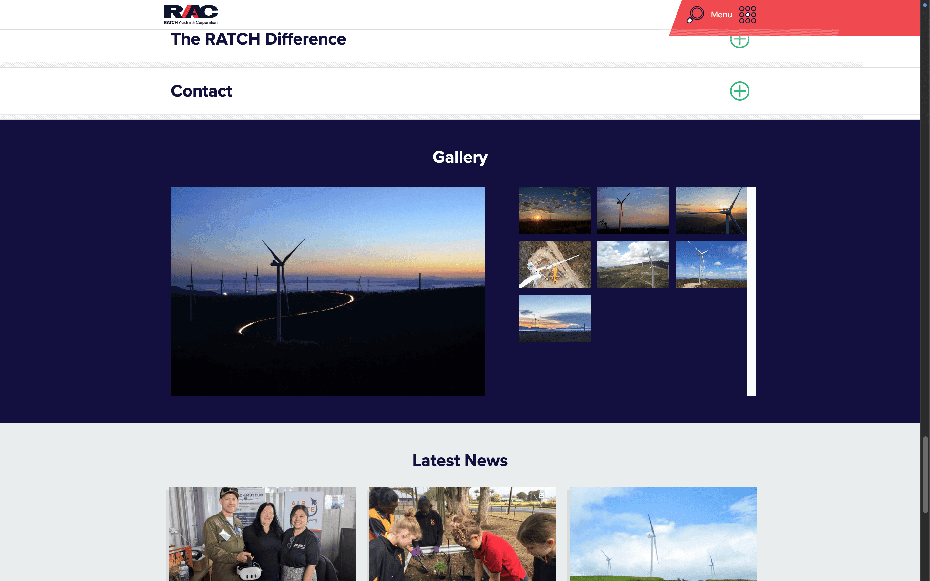Choose the close-up turbine sunset thumbnail
Image resolution: width=930 pixels, height=581 pixels.
[x=710, y=210]
